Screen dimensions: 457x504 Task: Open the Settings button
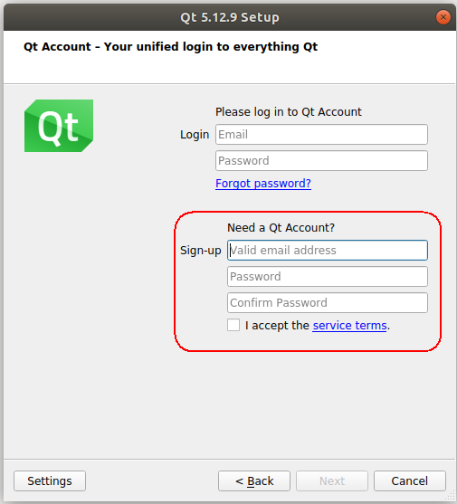[50, 480]
